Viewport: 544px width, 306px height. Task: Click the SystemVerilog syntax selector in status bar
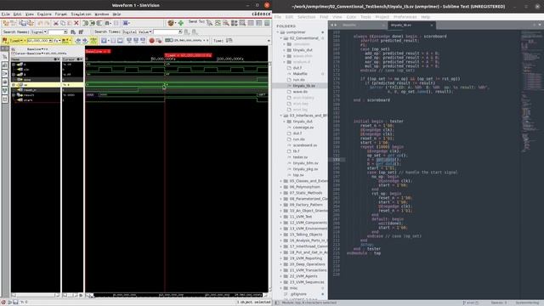(x=527, y=303)
